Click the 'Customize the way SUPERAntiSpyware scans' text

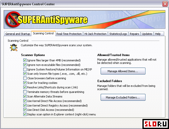(57, 45)
